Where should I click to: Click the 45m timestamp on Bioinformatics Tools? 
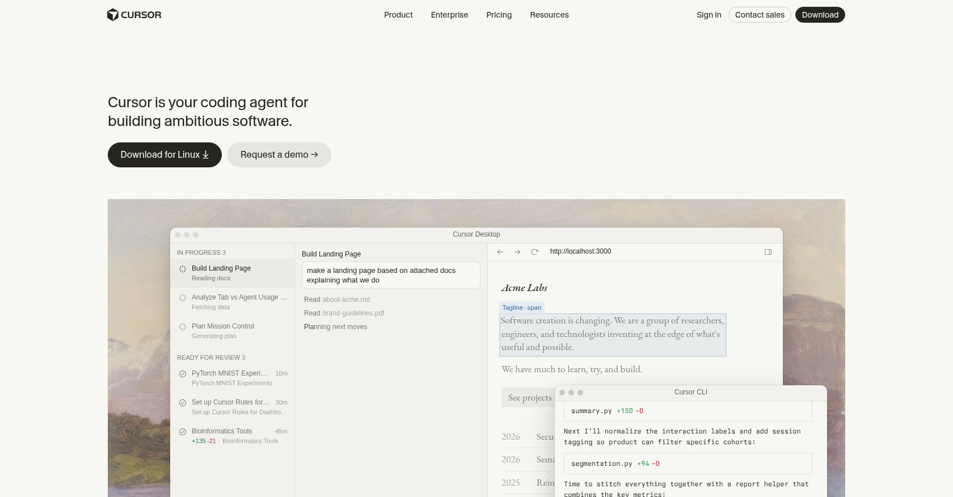[x=281, y=431]
